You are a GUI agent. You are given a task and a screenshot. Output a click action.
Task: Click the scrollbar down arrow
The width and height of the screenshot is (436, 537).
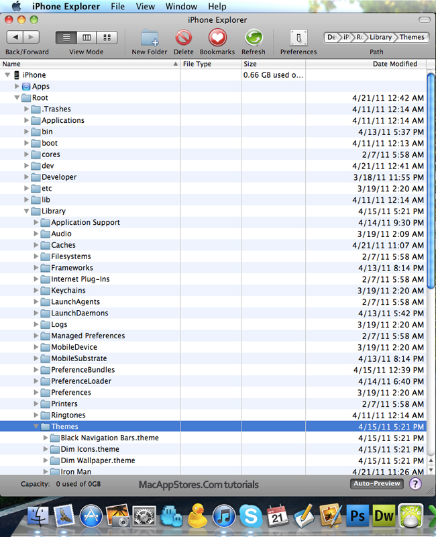431,471
